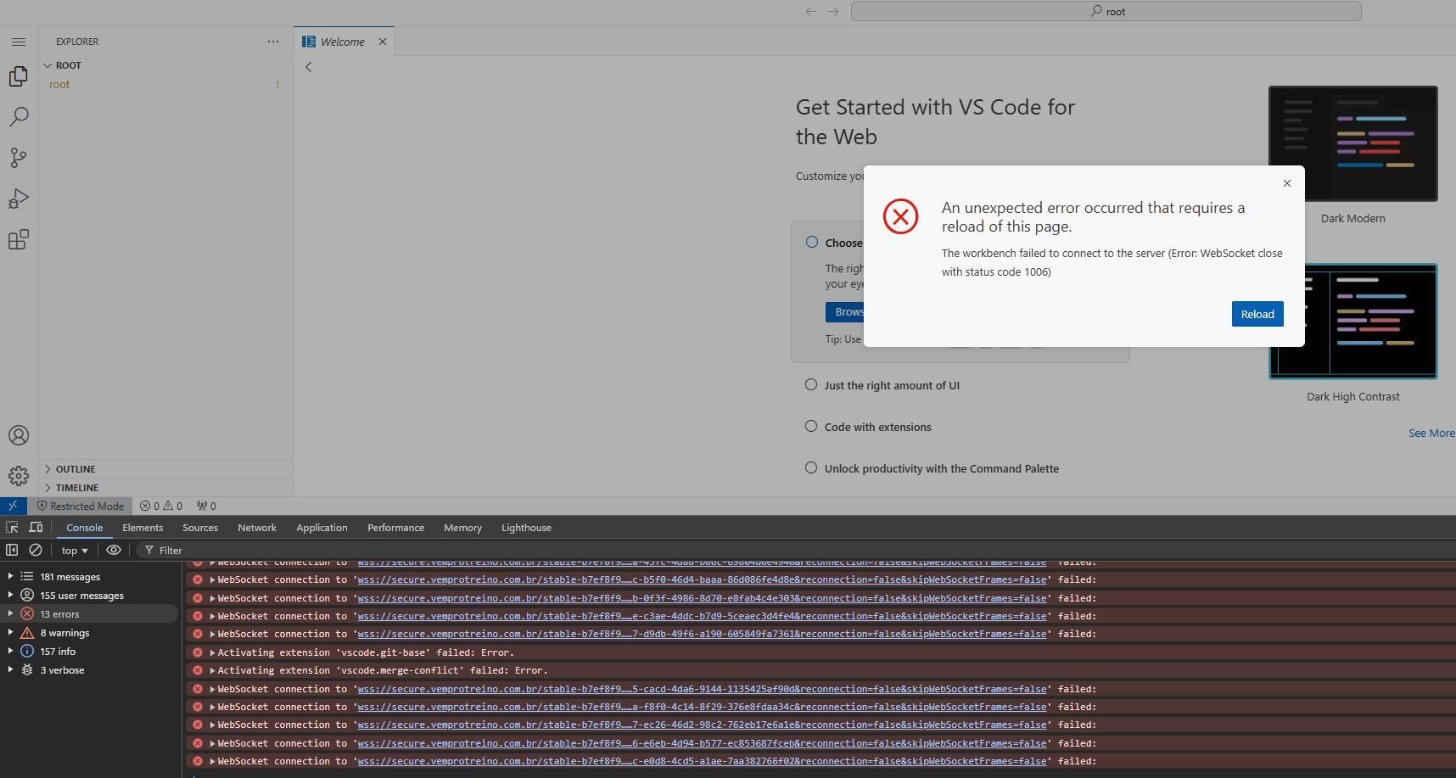Expand the '3 verbose' group
1456x778 pixels.
(x=10, y=670)
